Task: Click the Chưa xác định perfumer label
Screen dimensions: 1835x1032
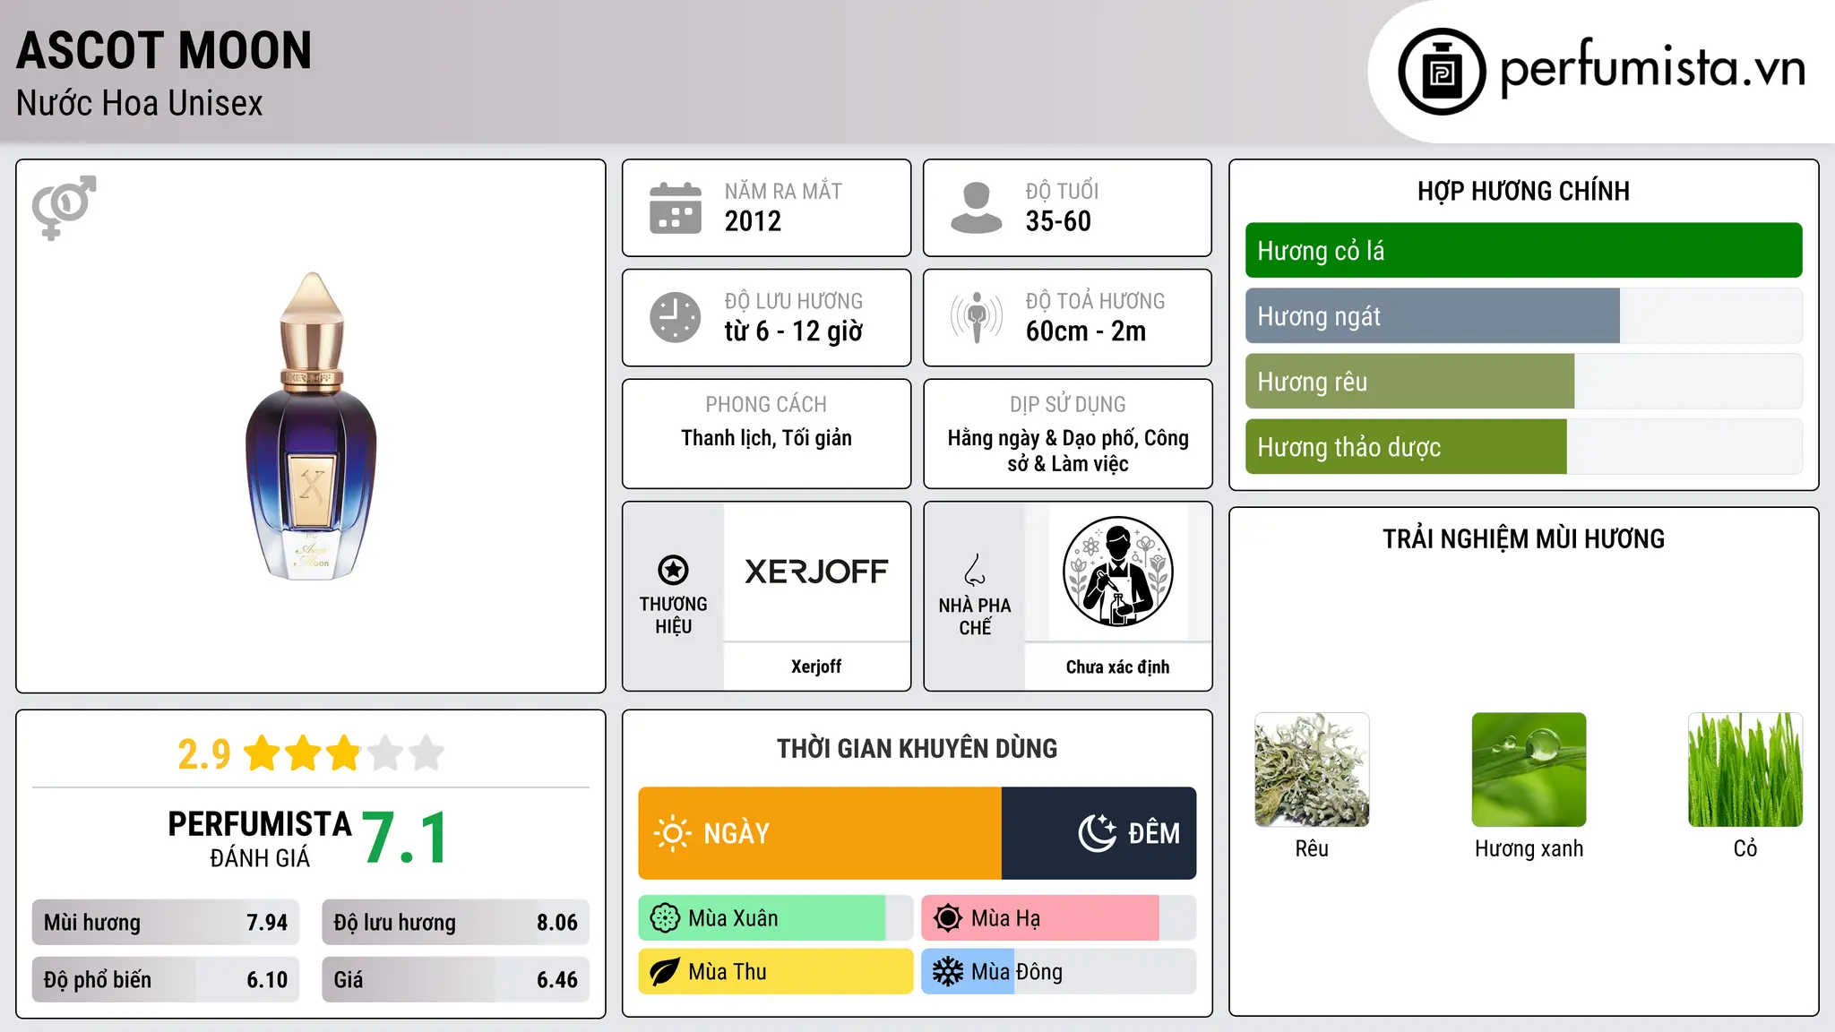Action: pyautogui.click(x=1117, y=666)
